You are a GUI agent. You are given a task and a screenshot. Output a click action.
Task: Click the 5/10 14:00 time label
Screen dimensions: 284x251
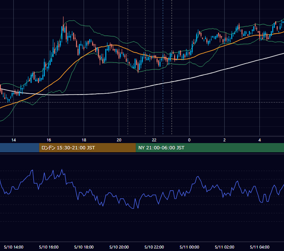click(x=14, y=247)
